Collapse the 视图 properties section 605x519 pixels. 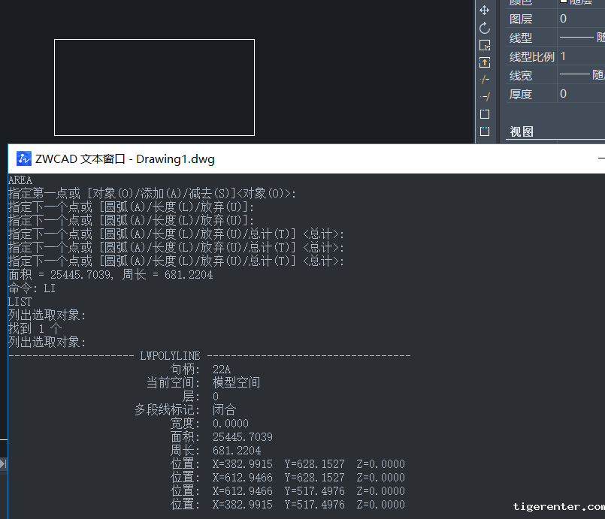coord(522,131)
